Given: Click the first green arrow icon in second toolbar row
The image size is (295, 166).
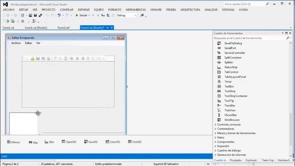Looking at the screenshot, I should click(7, 21).
